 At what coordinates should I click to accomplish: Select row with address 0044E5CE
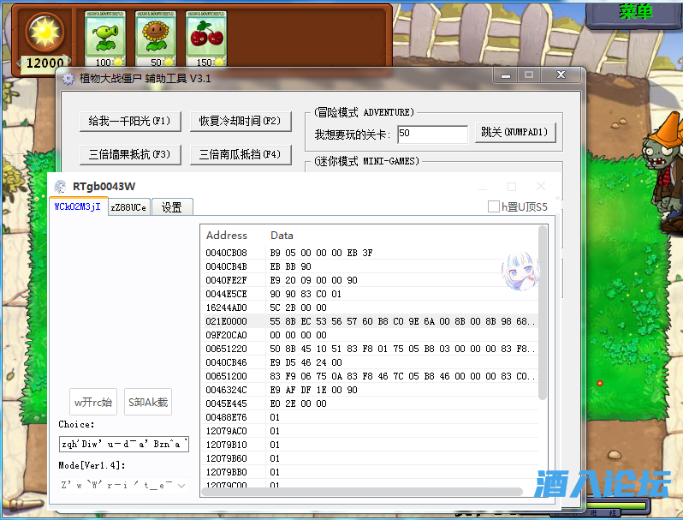(371, 294)
